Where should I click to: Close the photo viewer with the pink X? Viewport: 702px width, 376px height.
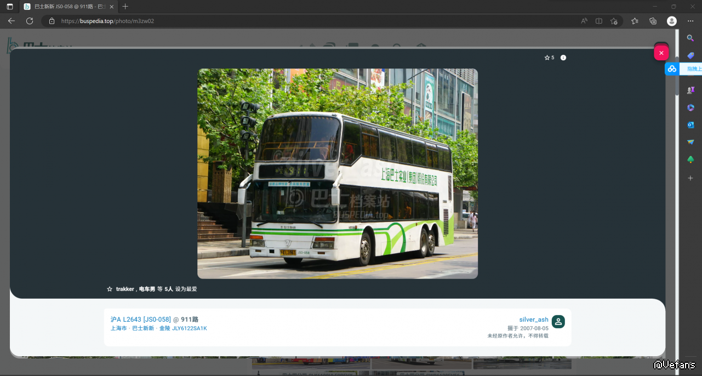point(661,53)
